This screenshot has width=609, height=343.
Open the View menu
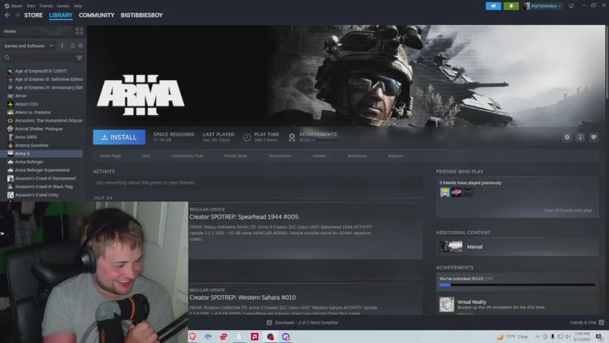pyautogui.click(x=31, y=6)
